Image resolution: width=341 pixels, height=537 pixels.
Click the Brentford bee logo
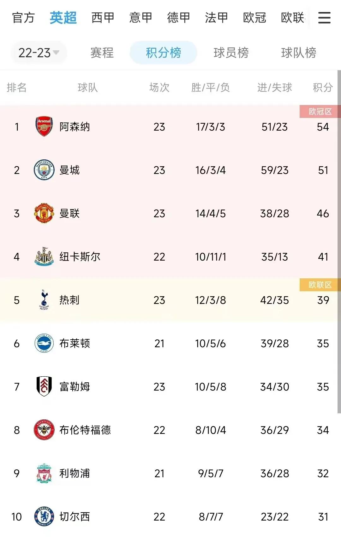[44, 430]
